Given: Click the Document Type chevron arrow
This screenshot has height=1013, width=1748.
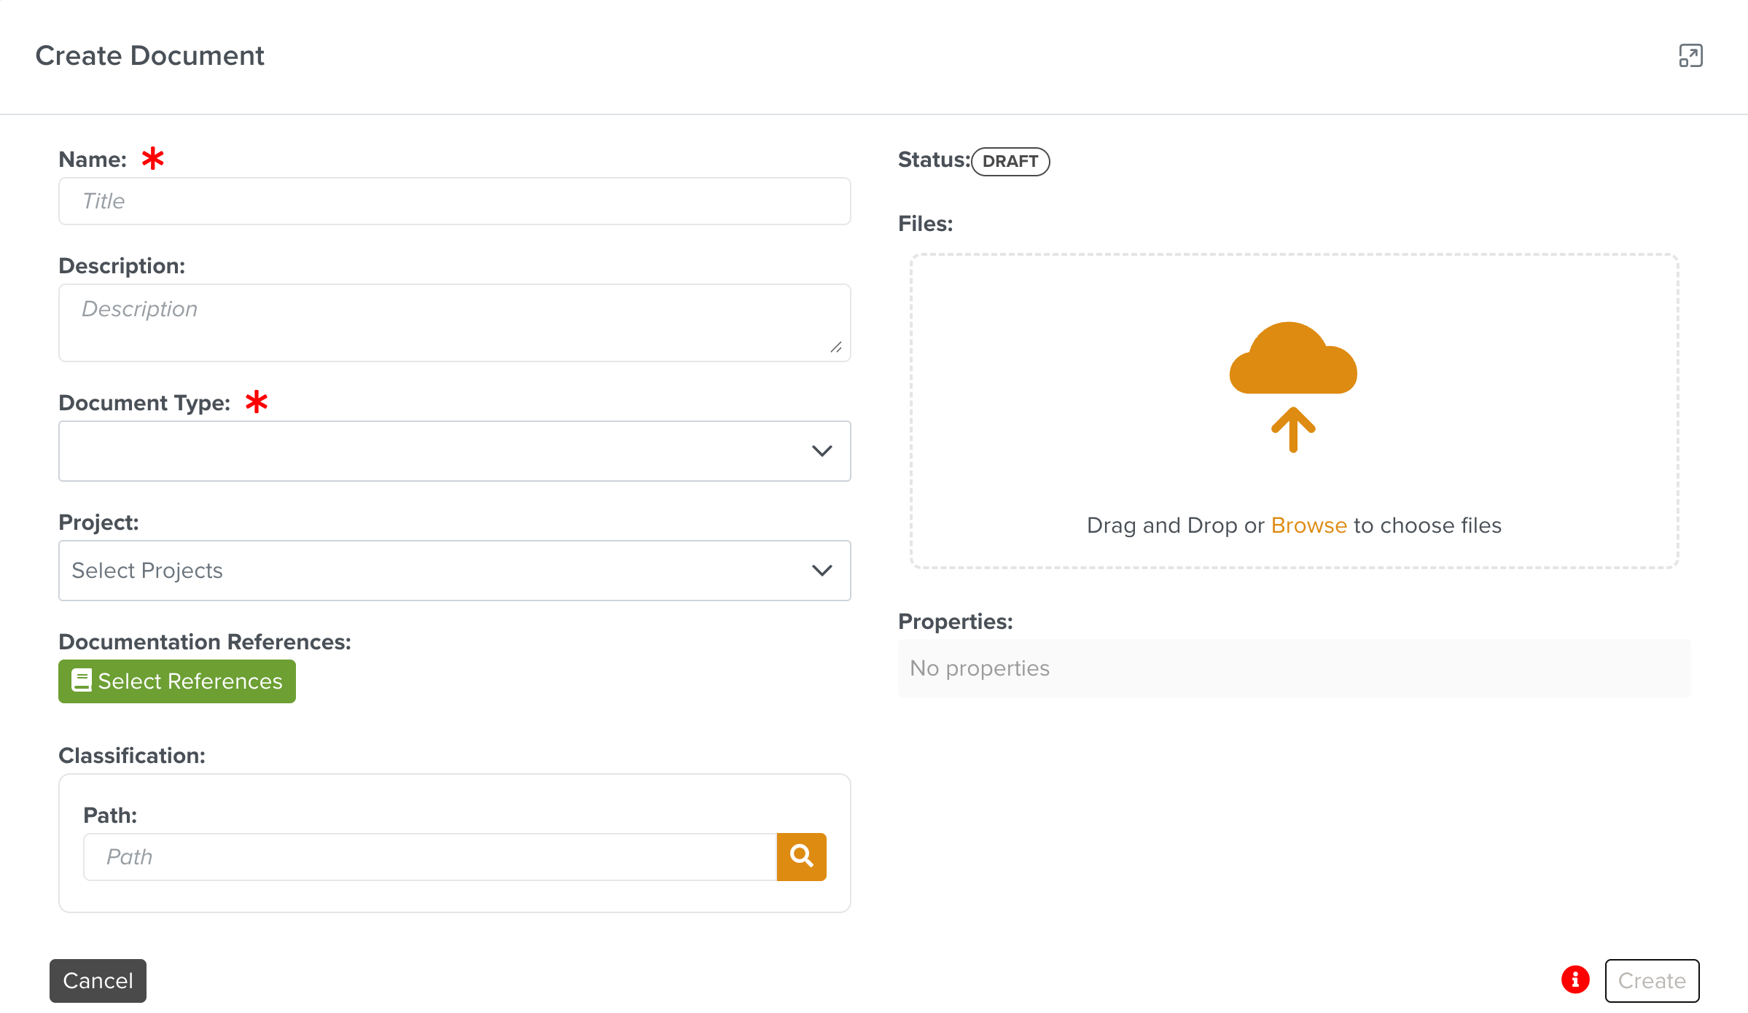Looking at the screenshot, I should (x=822, y=450).
